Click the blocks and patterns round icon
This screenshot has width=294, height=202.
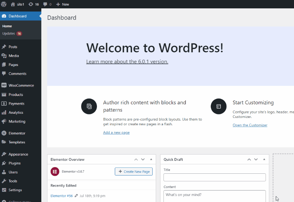89,106
